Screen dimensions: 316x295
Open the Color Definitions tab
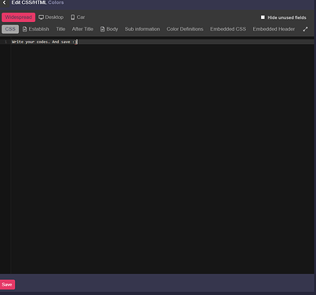click(185, 29)
